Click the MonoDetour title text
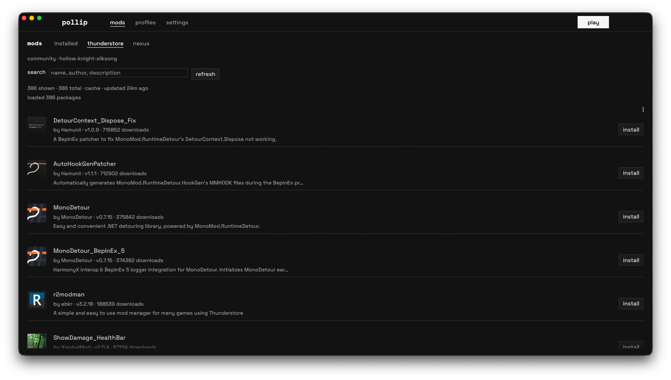Viewport: 671px width, 380px height. click(71, 207)
